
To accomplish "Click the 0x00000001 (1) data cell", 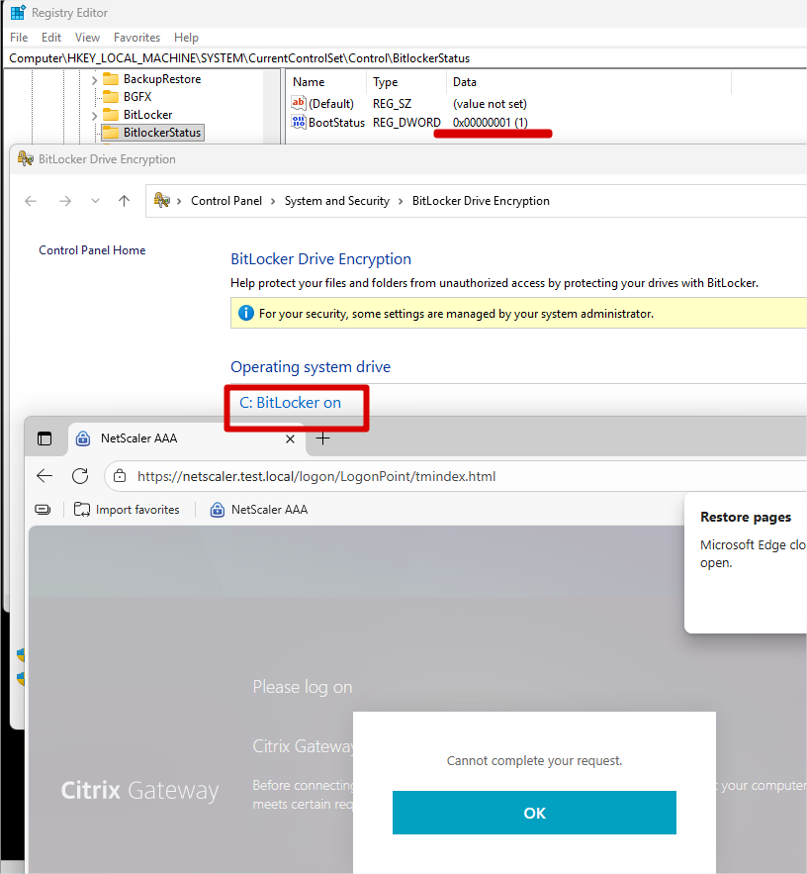I will click(491, 123).
